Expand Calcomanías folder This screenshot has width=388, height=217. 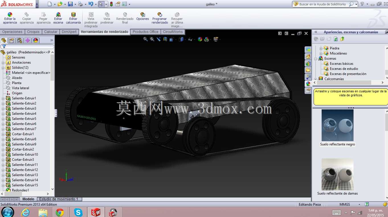coord(316,79)
